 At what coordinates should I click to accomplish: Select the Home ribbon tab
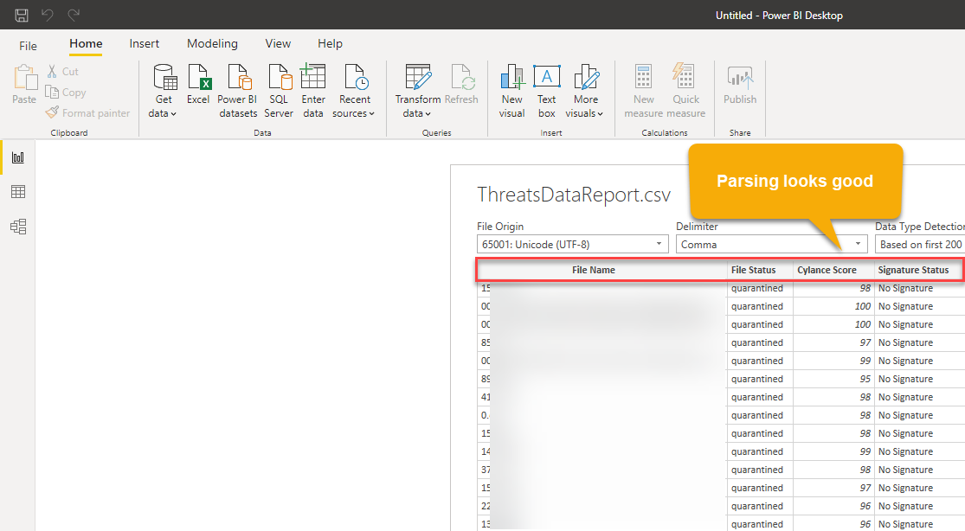pyautogui.click(x=86, y=44)
